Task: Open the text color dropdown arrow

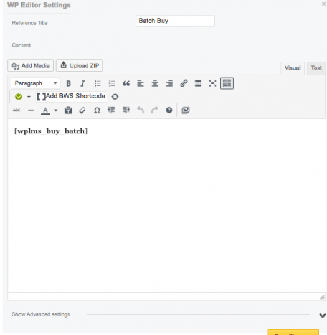Action: pos(56,110)
